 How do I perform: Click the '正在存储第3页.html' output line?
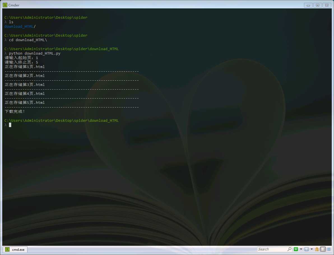pyautogui.click(x=25, y=85)
